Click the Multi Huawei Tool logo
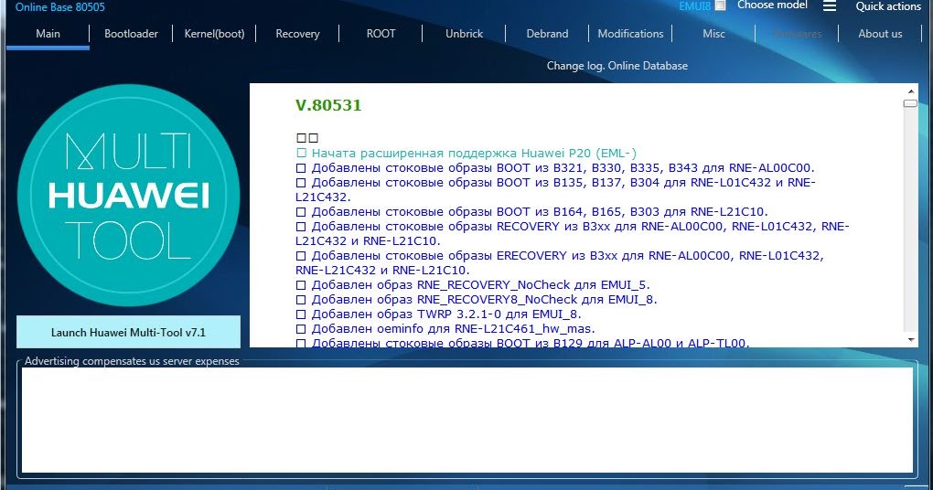The image size is (933, 490). (129, 195)
